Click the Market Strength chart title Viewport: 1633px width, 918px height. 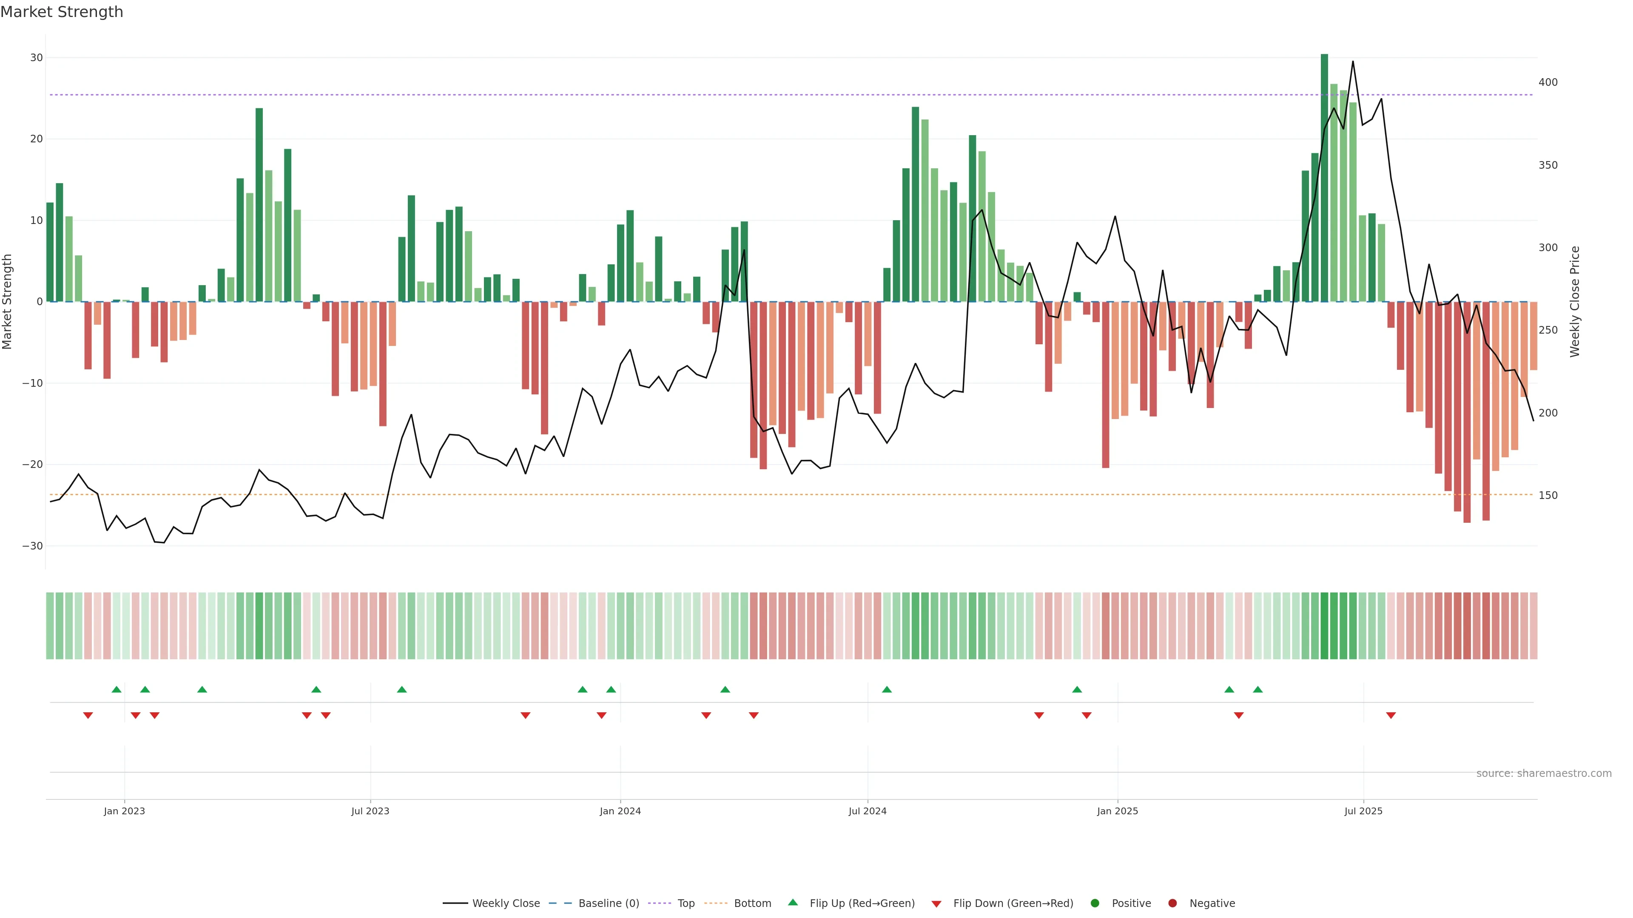pyautogui.click(x=62, y=12)
